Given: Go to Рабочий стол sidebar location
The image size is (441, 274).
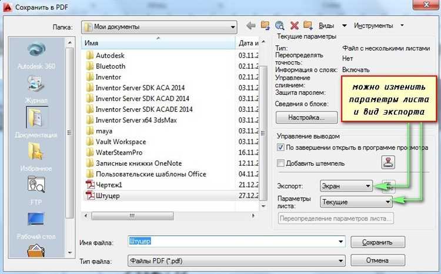Looking at the screenshot, I should [36, 225].
